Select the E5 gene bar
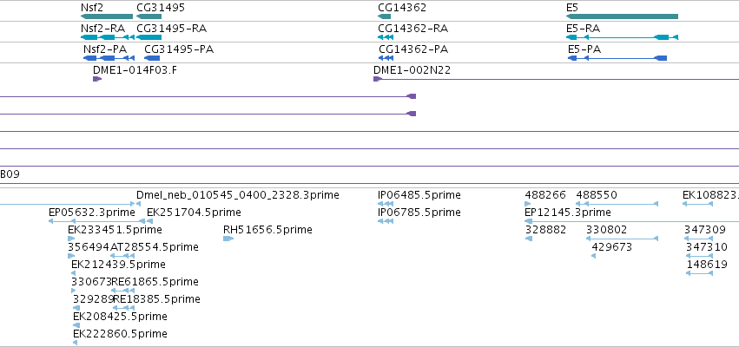 click(x=622, y=16)
